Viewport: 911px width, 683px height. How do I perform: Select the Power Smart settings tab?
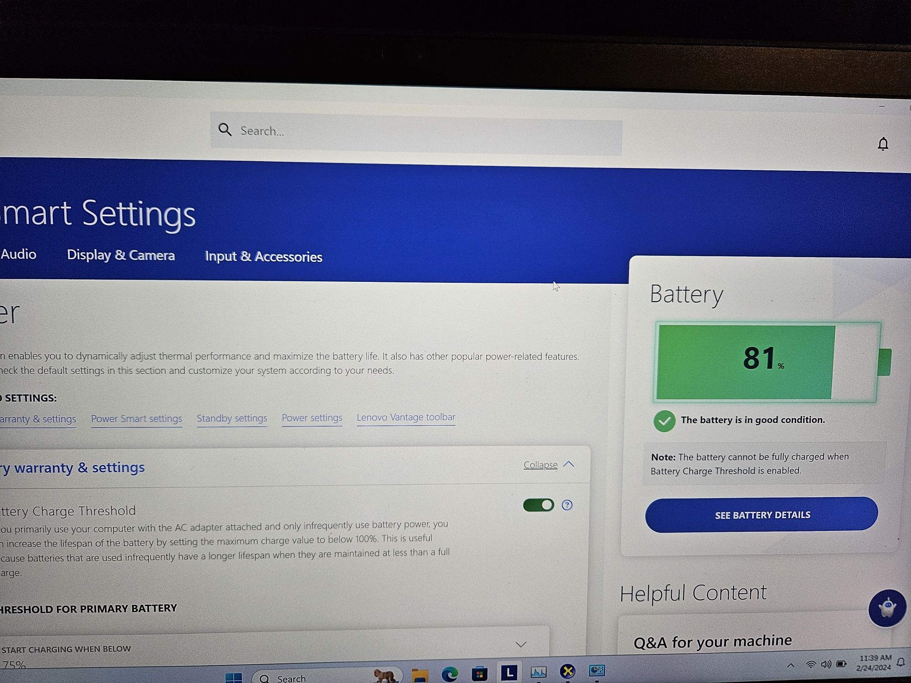(136, 418)
